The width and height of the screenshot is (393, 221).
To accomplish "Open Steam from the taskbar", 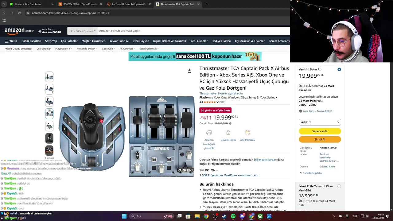I will point(224,216).
